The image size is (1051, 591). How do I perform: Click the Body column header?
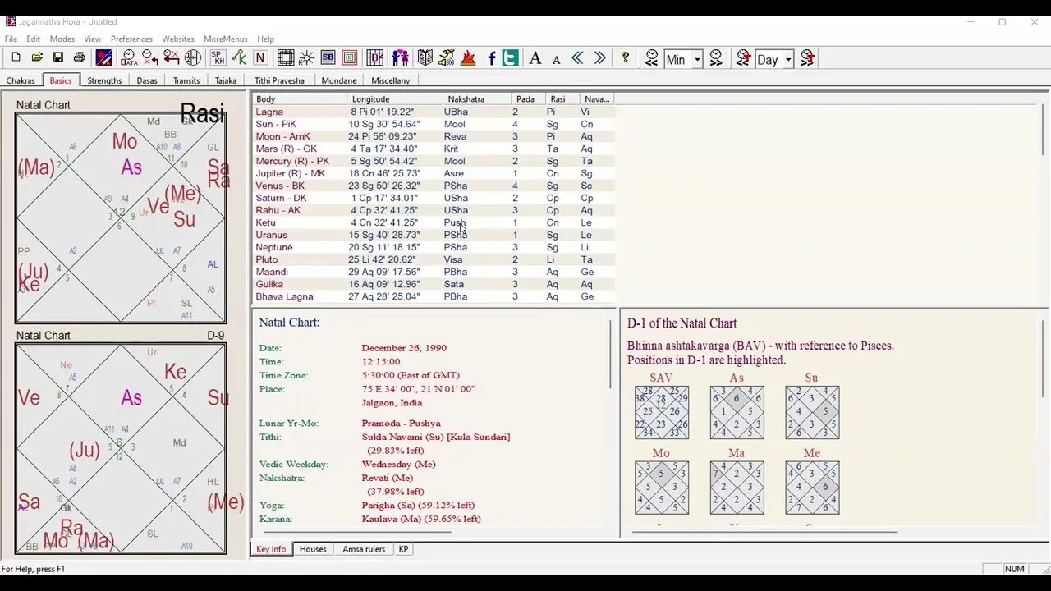pyautogui.click(x=300, y=98)
